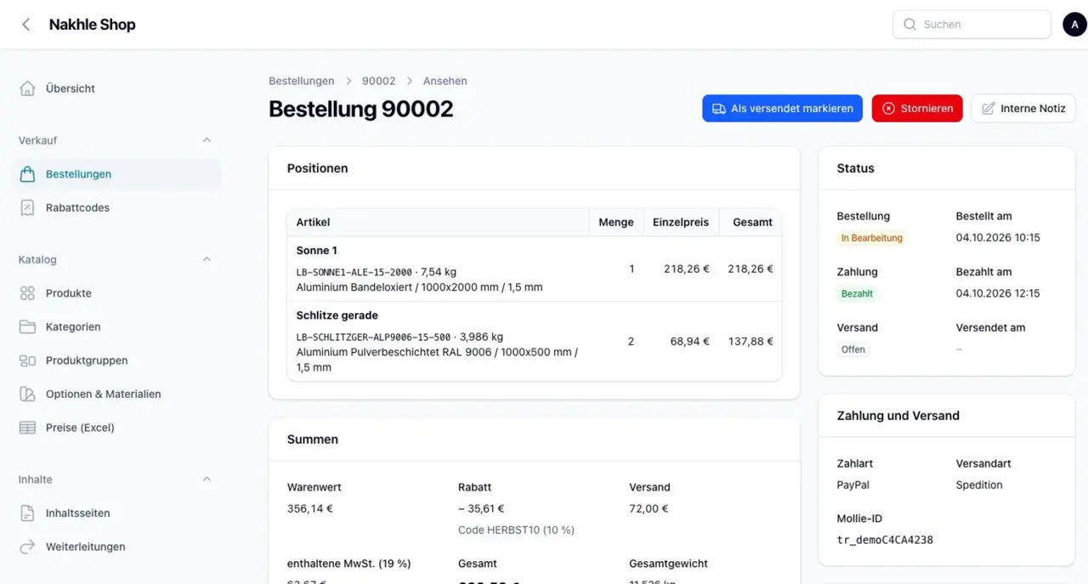The width and height of the screenshot is (1088, 584).
Task: Open Optionen & Materialien page
Action: 116,394
